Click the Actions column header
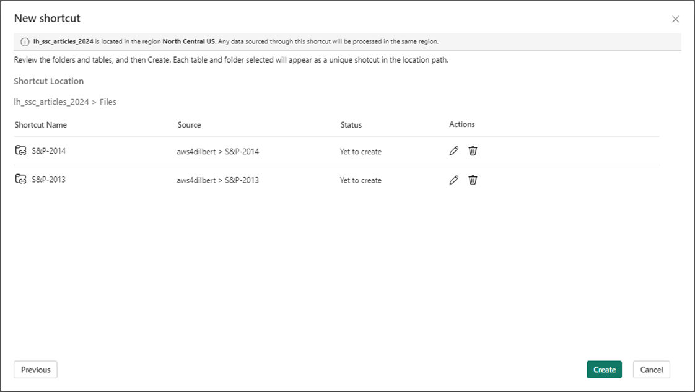Viewport: 695px width, 392px height. tap(461, 124)
